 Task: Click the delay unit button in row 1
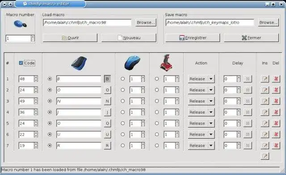point(248,79)
